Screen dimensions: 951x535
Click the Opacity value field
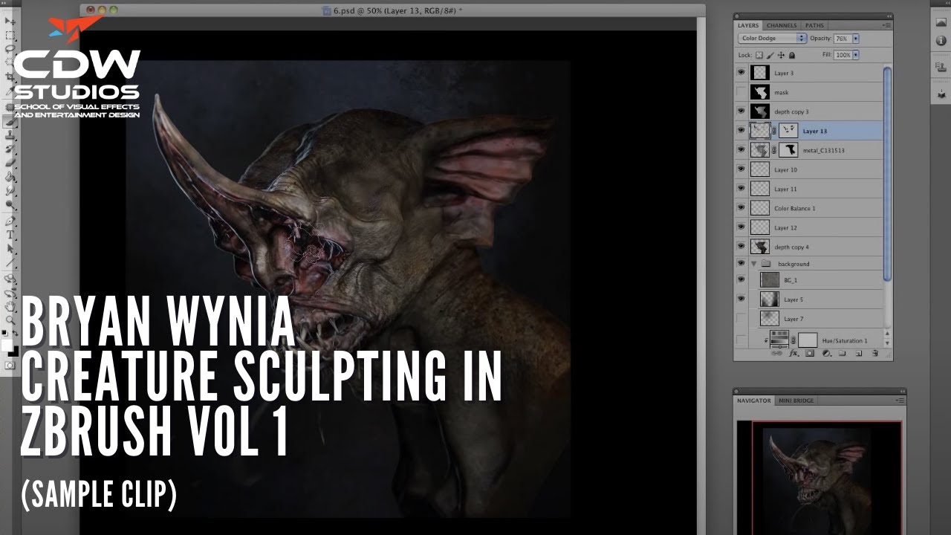[842, 38]
